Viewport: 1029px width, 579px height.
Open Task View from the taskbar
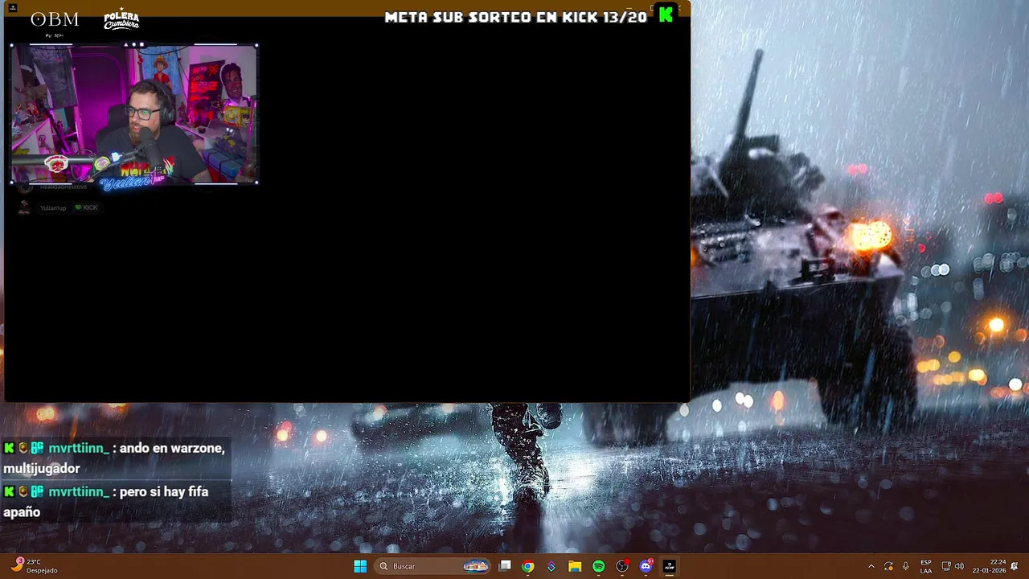coord(505,566)
